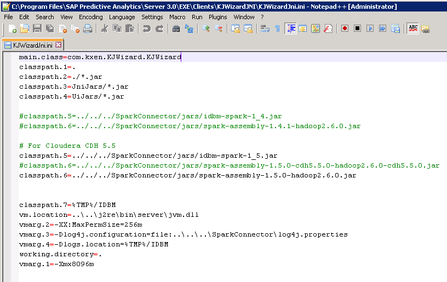
Task: Undo the last edit using the toolbar arrow
Action: (x=146, y=28)
